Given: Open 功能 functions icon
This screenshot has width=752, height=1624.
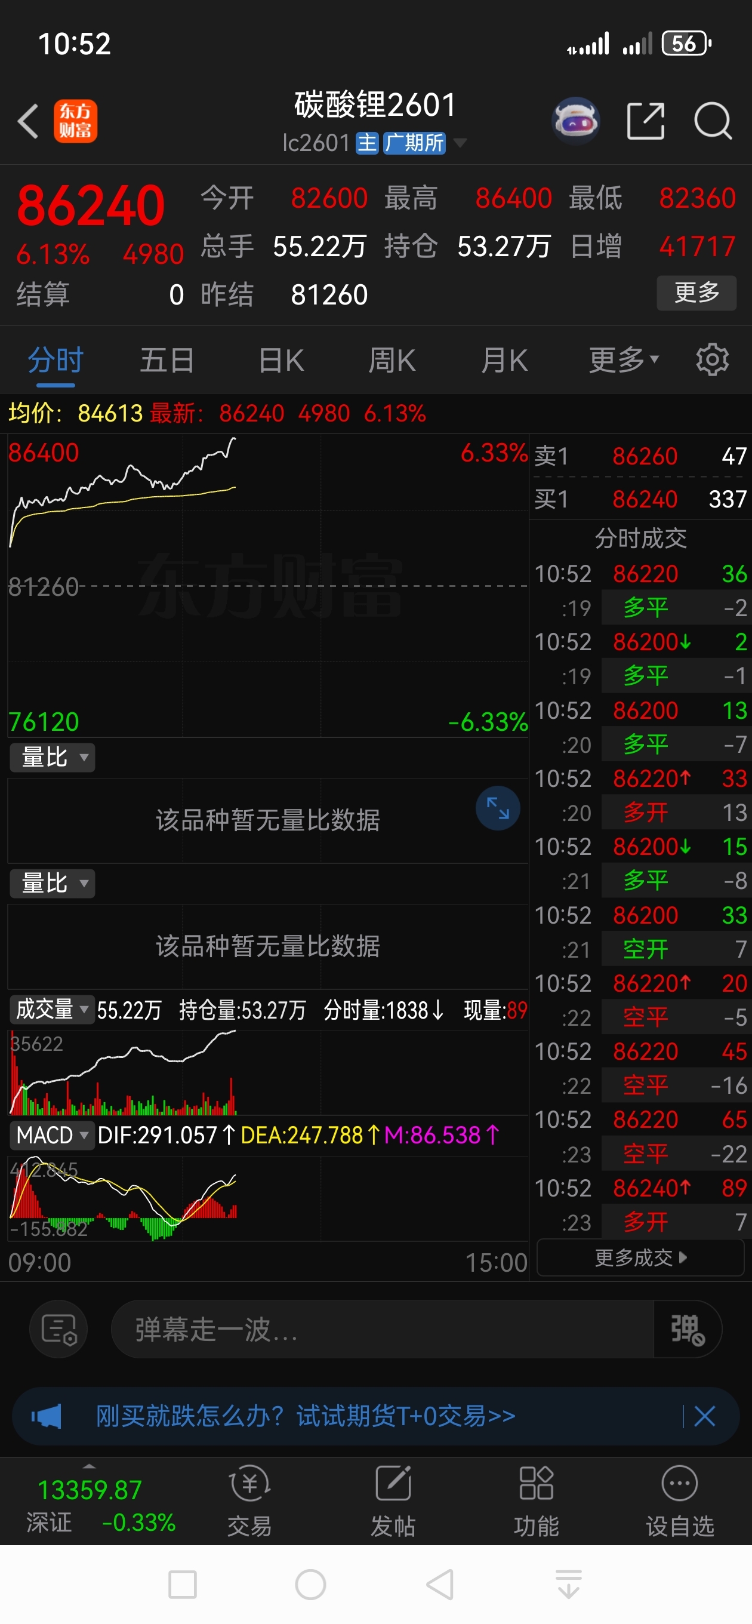Looking at the screenshot, I should coord(537,1502).
